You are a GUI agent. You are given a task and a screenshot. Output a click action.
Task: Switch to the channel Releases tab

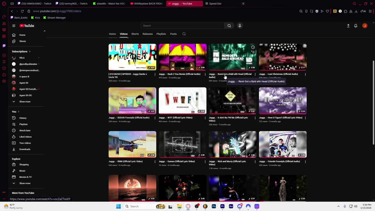[x=148, y=34]
